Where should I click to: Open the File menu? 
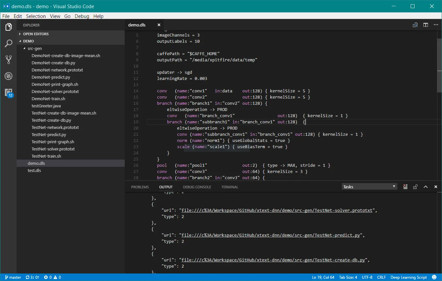[6, 16]
